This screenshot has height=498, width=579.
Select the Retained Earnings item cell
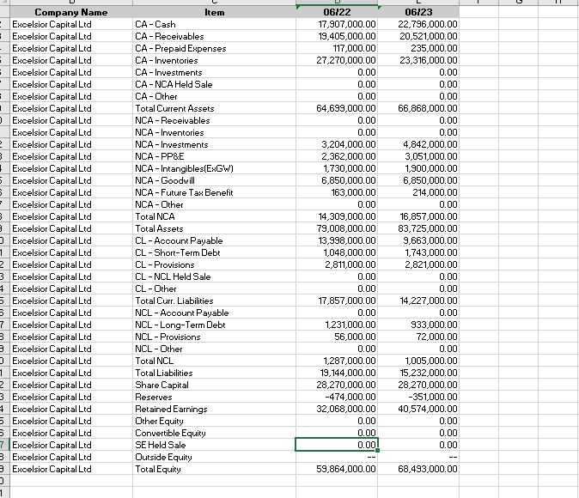point(214,409)
